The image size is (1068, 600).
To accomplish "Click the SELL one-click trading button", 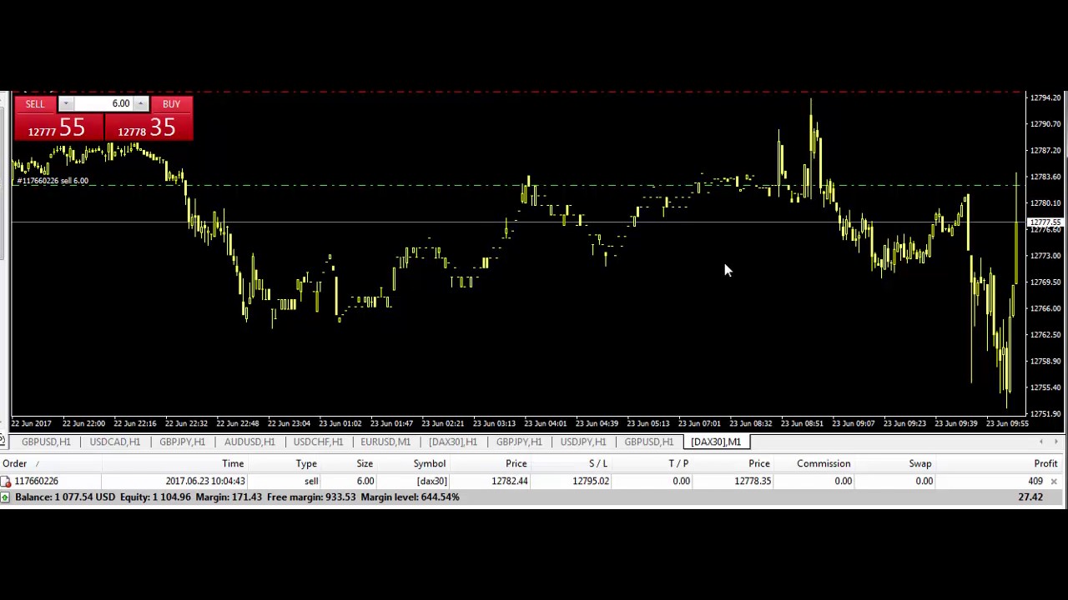I will (x=35, y=104).
